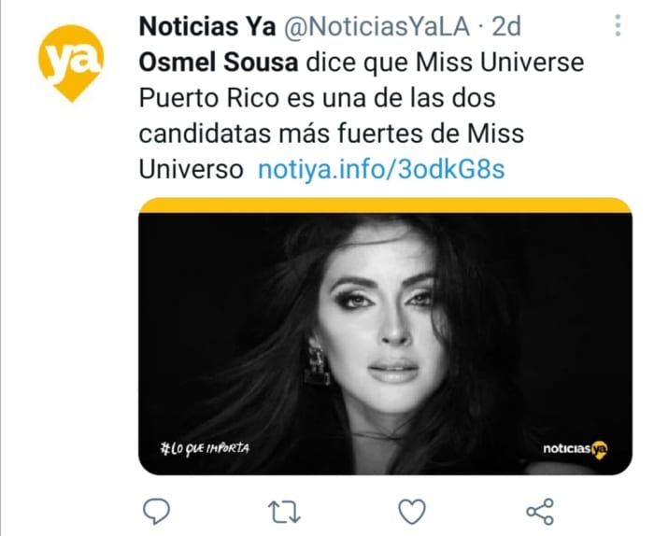The image size is (654, 536).
Task: Click the Noticias Ya display name
Action: 207,27
